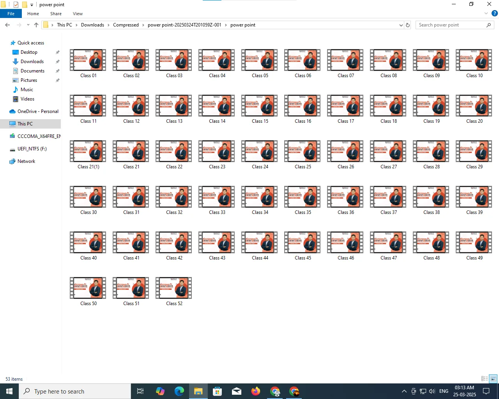Viewport: 499px width, 399px height.
Task: Expand the ribbon chevron
Action: pos(486,13)
